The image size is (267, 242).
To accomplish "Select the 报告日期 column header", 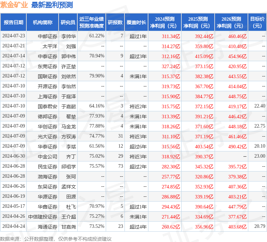I will click(x=14, y=22).
